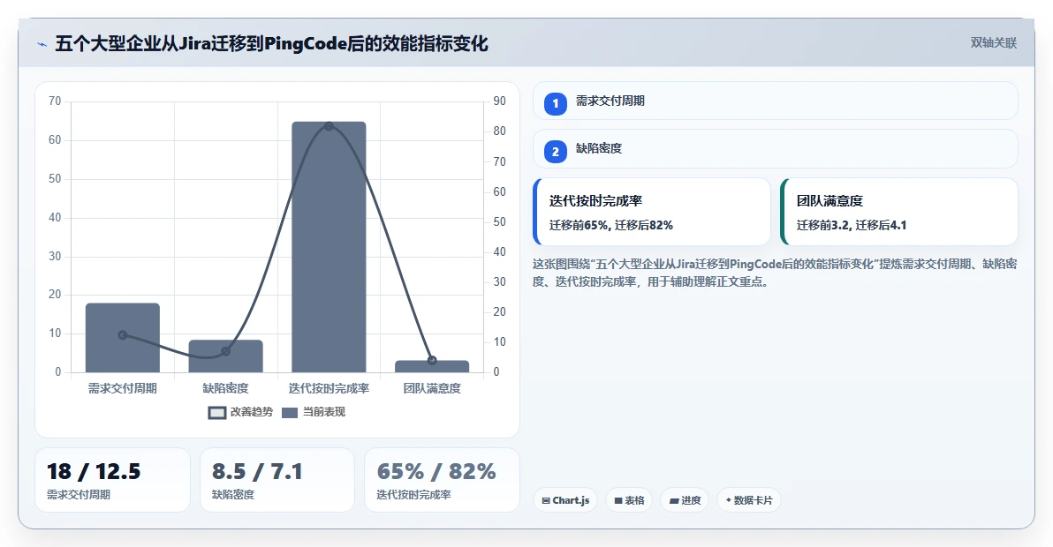Toggle the 当前表现 legend swatch

(290, 412)
